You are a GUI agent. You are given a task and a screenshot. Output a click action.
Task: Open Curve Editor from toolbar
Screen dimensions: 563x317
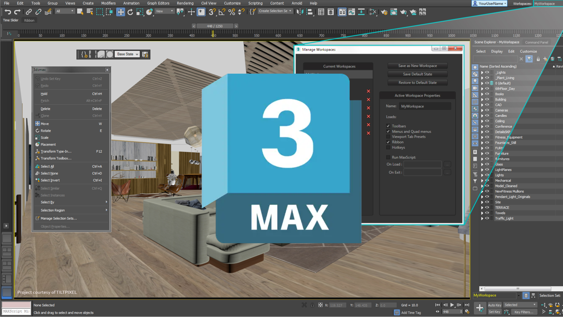pos(352,12)
